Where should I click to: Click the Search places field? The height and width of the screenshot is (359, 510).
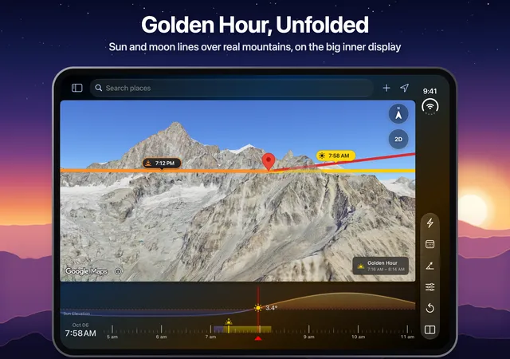pos(232,88)
